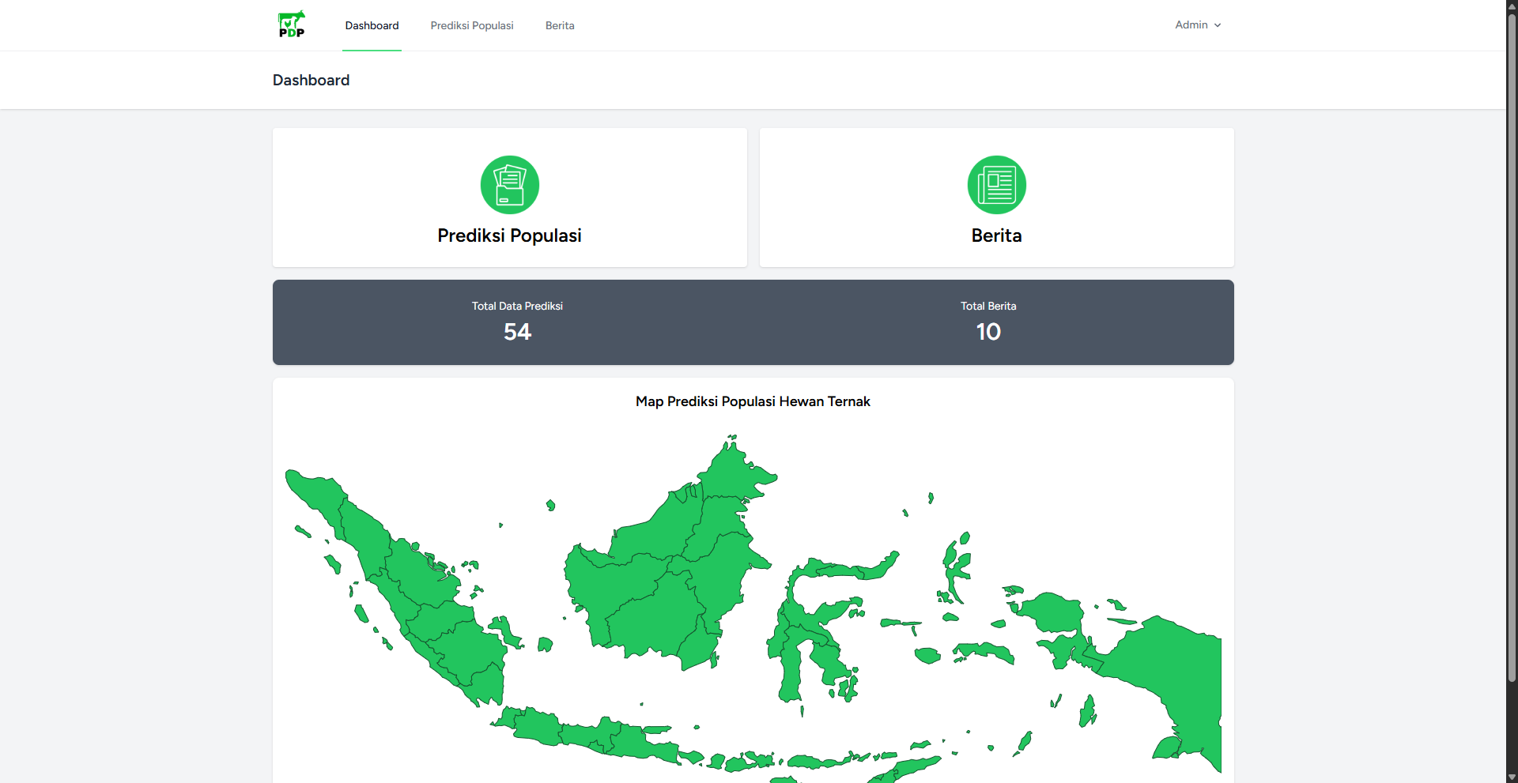
Task: Open the Prediksi Populasi nav tab
Action: (x=472, y=26)
